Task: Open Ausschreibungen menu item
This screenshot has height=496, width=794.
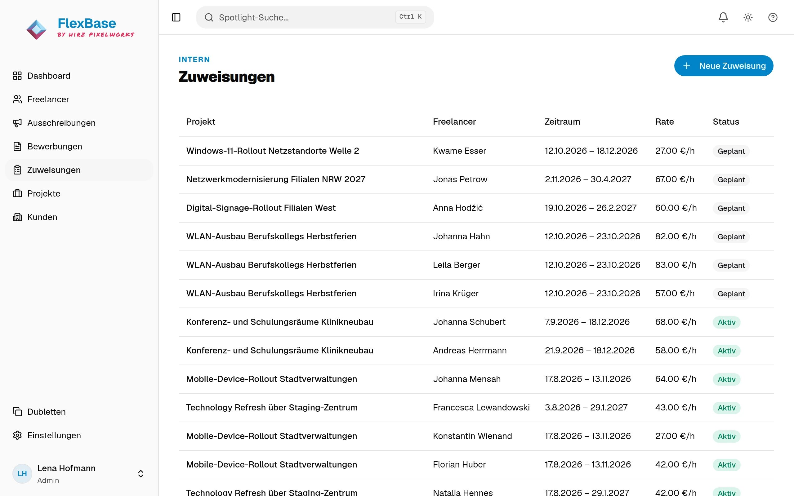Action: pos(79,123)
